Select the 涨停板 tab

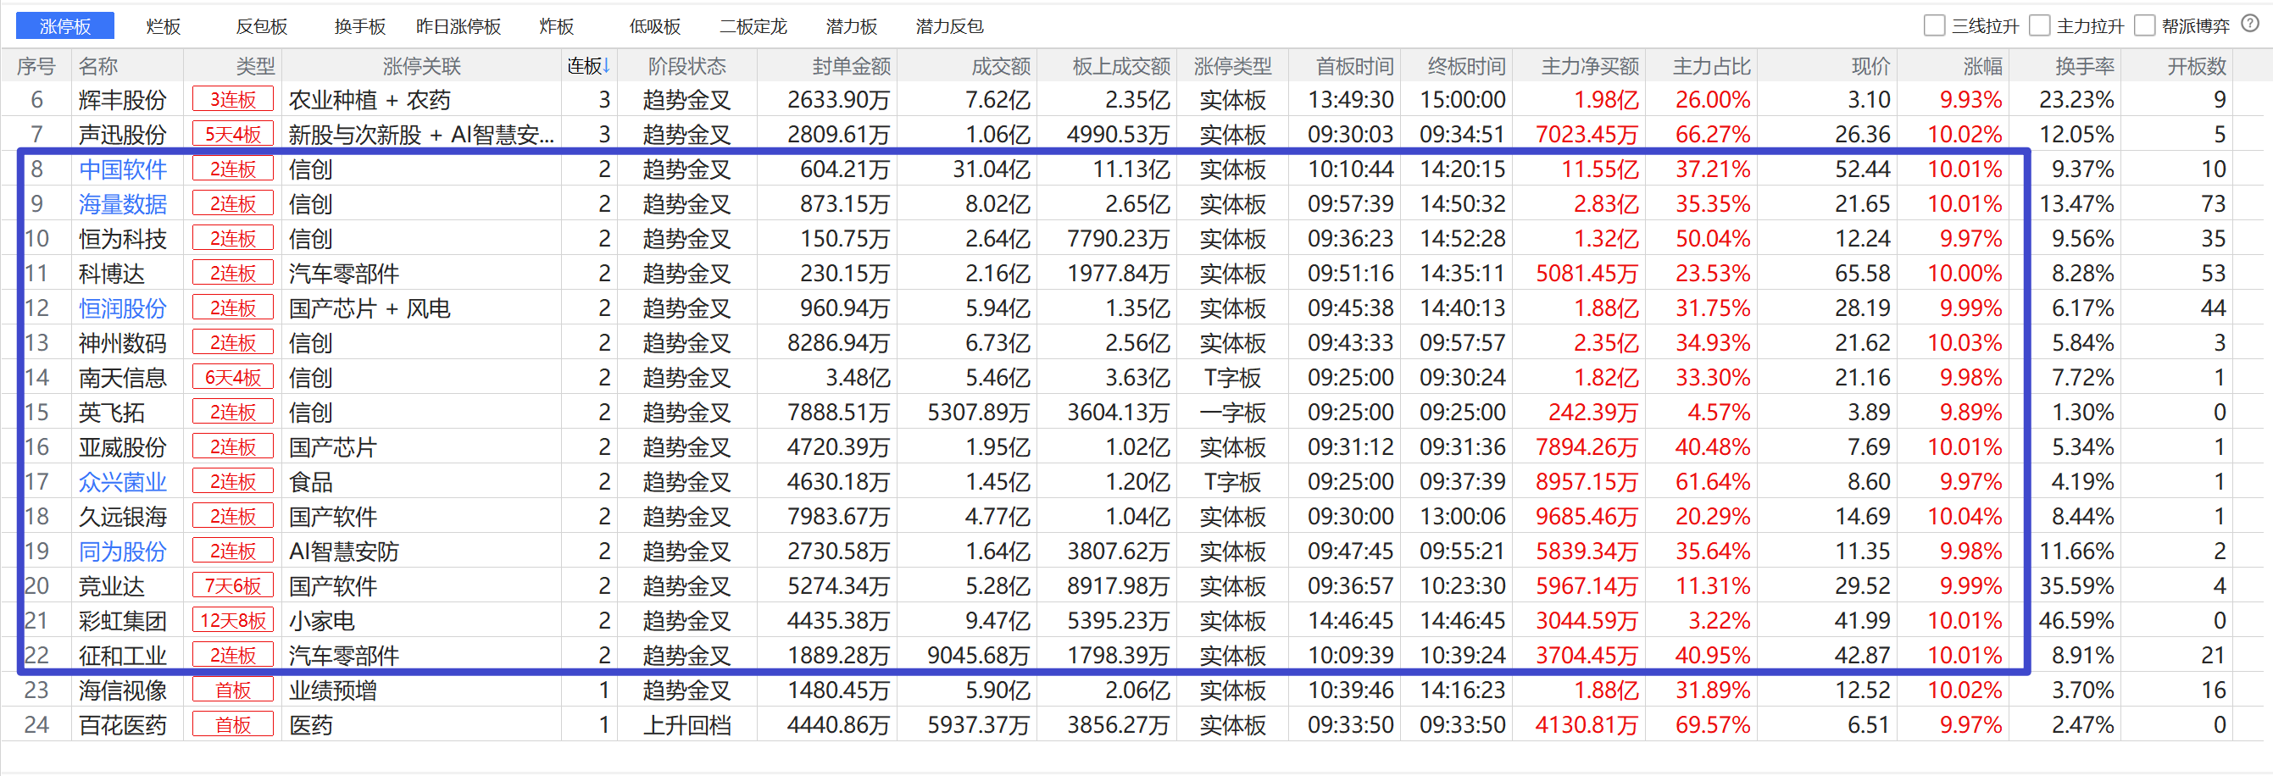[64, 25]
